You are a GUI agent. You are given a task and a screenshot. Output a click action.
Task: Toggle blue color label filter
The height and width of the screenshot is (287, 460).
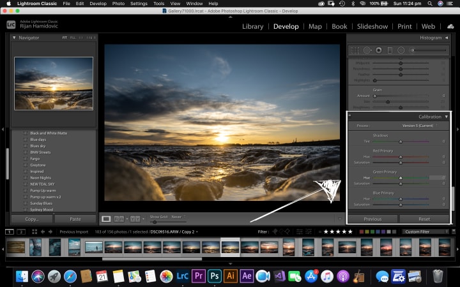[378, 232]
